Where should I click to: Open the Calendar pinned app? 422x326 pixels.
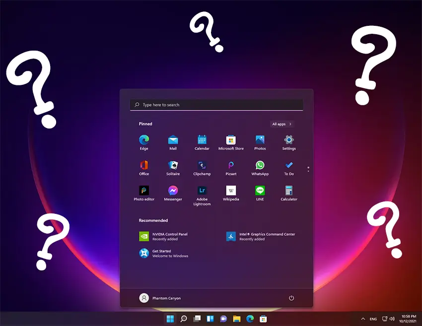click(x=202, y=140)
